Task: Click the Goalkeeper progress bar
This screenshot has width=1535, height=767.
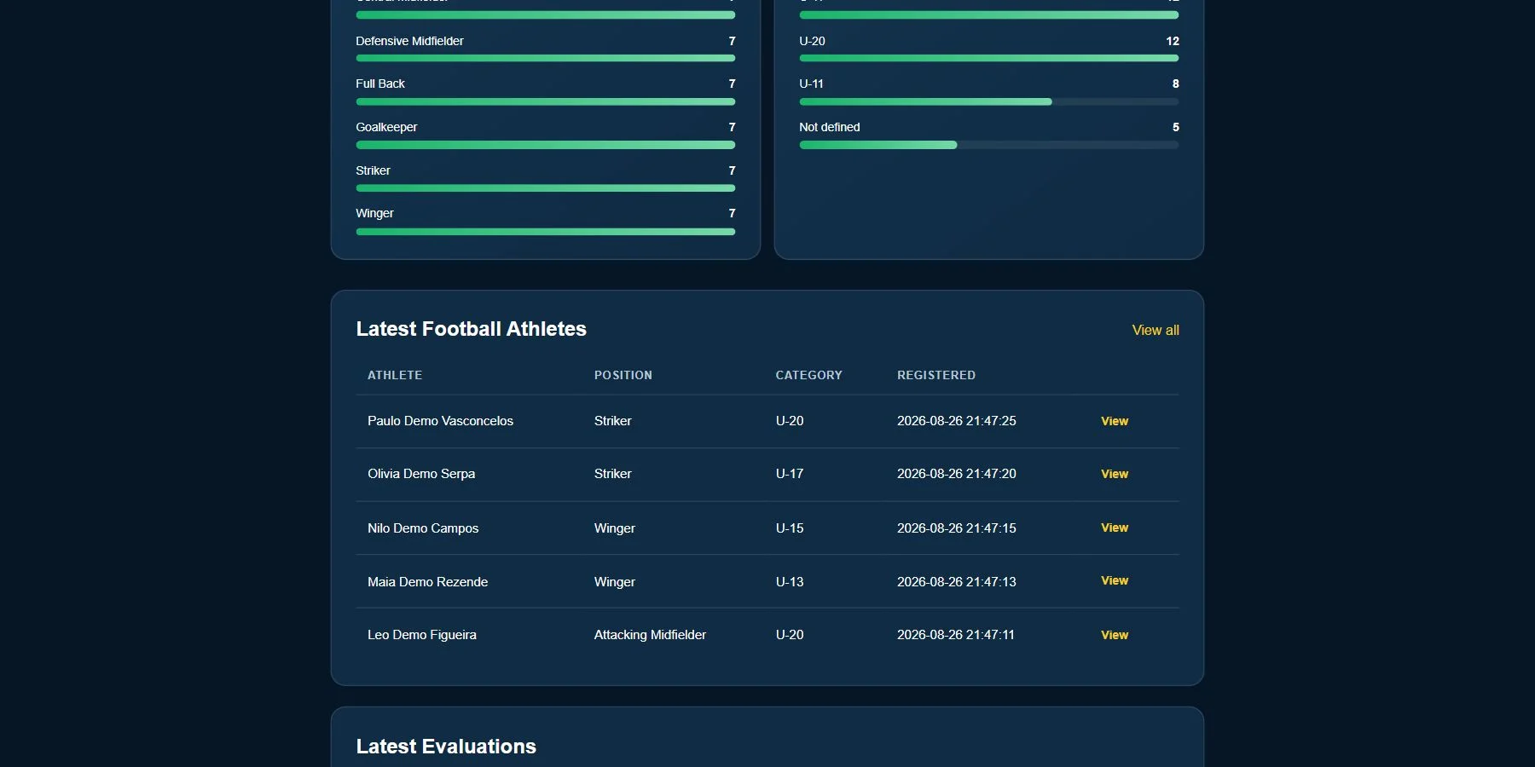Action: click(546, 145)
